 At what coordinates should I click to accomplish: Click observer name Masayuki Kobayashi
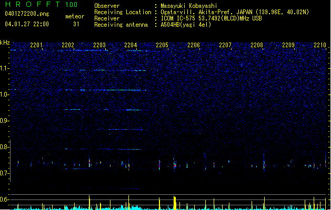pos(189,6)
